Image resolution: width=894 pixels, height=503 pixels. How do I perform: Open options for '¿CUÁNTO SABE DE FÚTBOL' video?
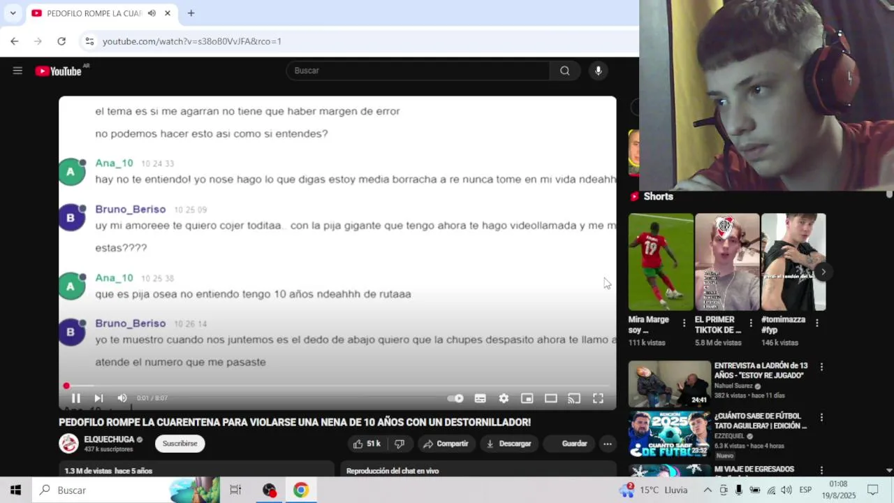pyautogui.click(x=821, y=417)
